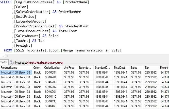Image resolution: width=169 pixels, height=109 pixels.
Task: Click the highlighted Mountain-100 Black, 38 cell
Action: coord(16,72)
